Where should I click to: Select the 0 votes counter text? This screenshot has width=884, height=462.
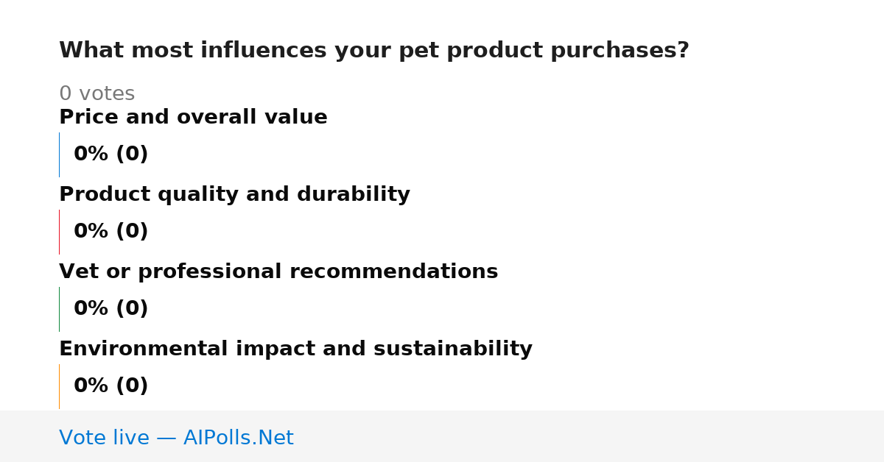point(97,94)
